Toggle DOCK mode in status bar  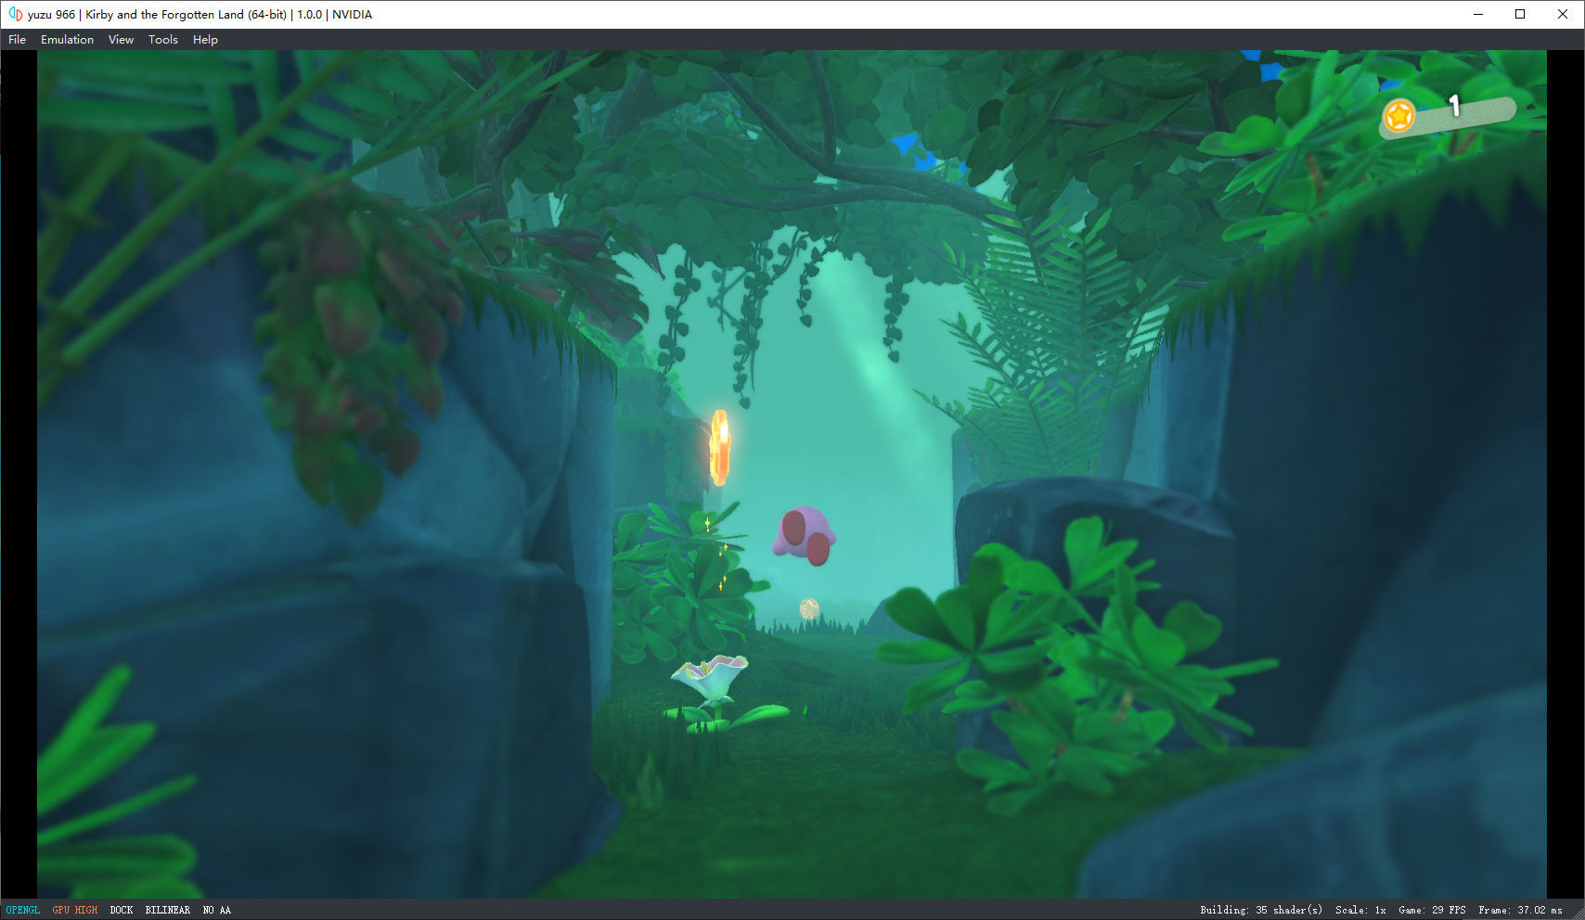(122, 910)
